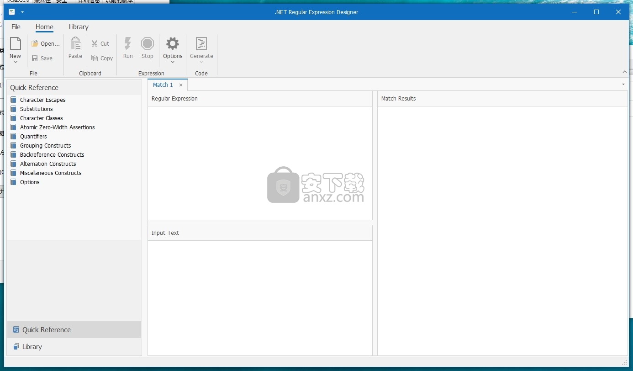Expand the Options dropdown arrow
Screen dimensions: 633x371
pos(173,62)
